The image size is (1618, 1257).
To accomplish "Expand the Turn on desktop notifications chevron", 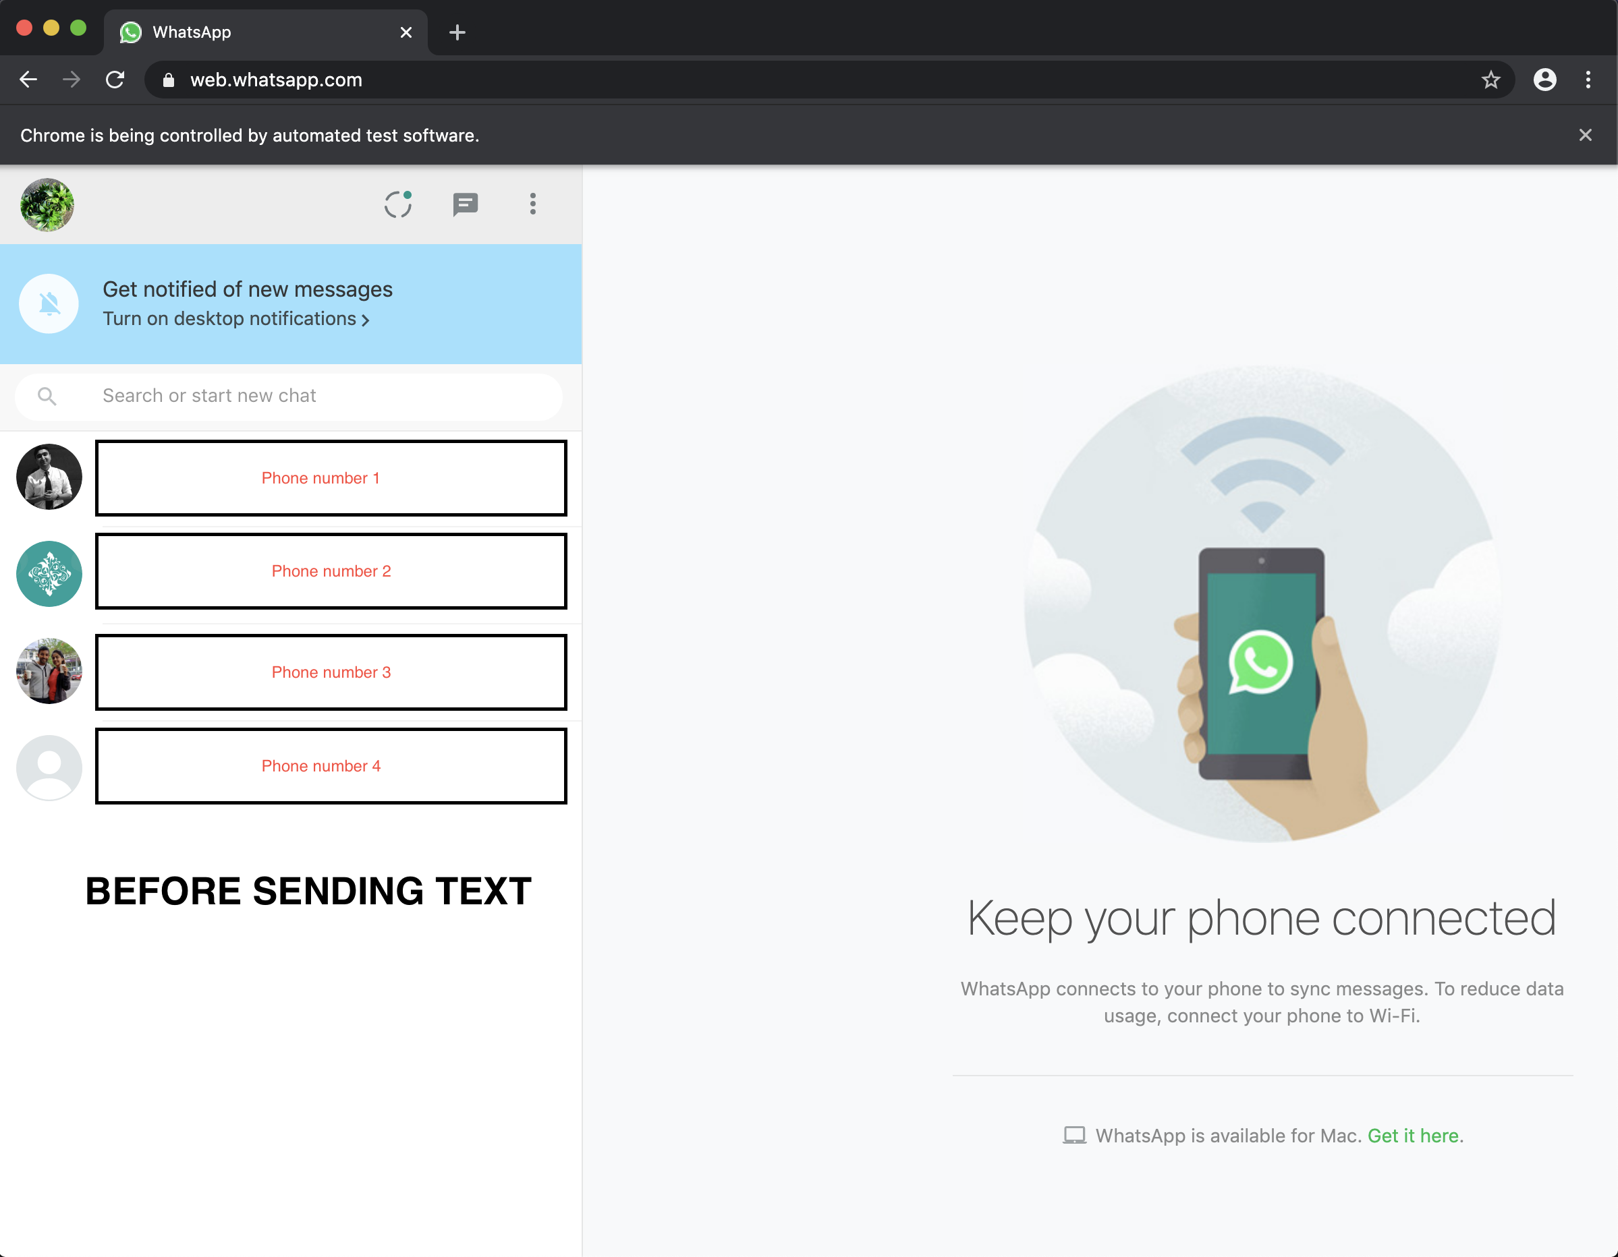I will [364, 320].
